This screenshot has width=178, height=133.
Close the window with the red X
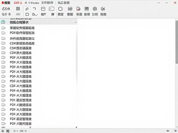pyautogui.click(x=175, y=2)
